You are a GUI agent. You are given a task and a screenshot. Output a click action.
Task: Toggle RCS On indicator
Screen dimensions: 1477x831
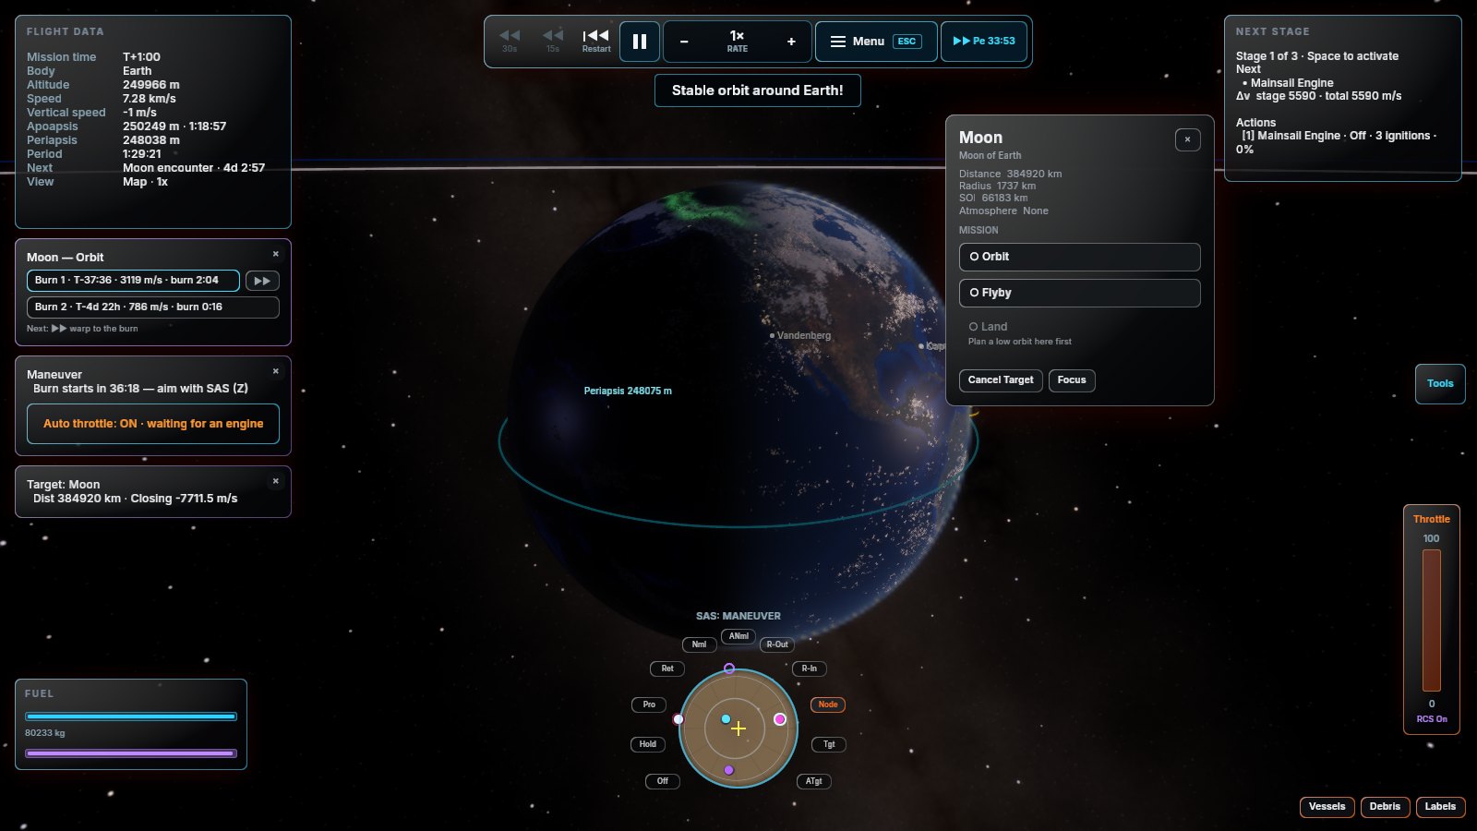pos(1432,719)
